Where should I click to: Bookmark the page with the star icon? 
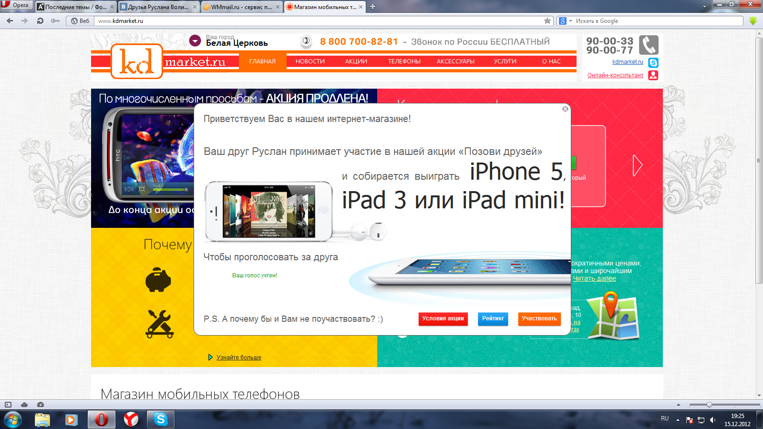[x=547, y=21]
